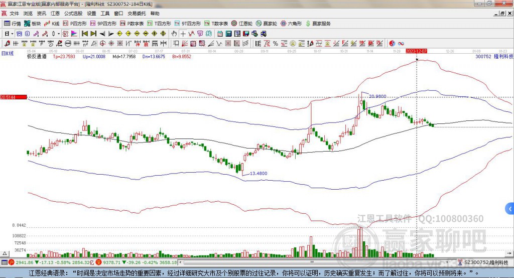Click the 2023-12-07 highlighted date marker

point(416,51)
